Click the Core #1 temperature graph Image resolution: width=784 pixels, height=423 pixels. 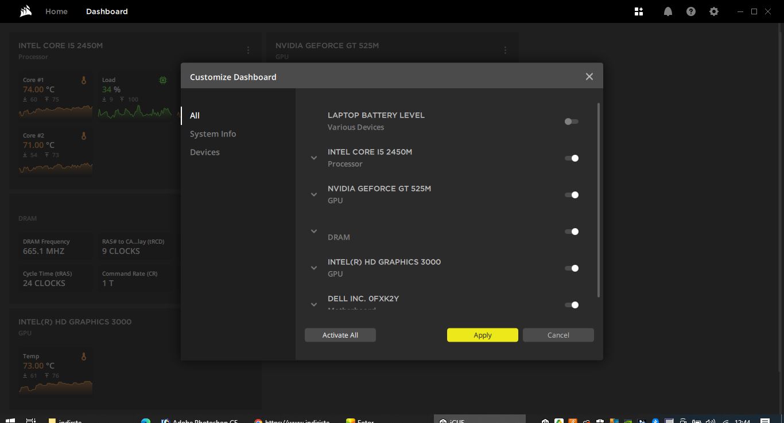[x=56, y=111]
